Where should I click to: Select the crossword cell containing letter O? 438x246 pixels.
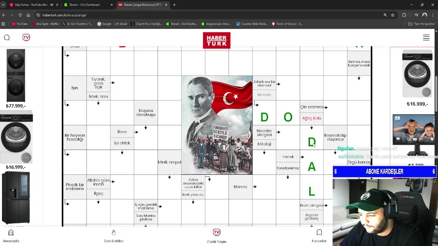click(x=288, y=117)
